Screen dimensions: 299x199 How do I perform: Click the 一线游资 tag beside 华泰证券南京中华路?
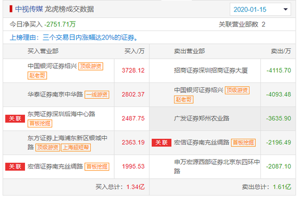[97, 94]
